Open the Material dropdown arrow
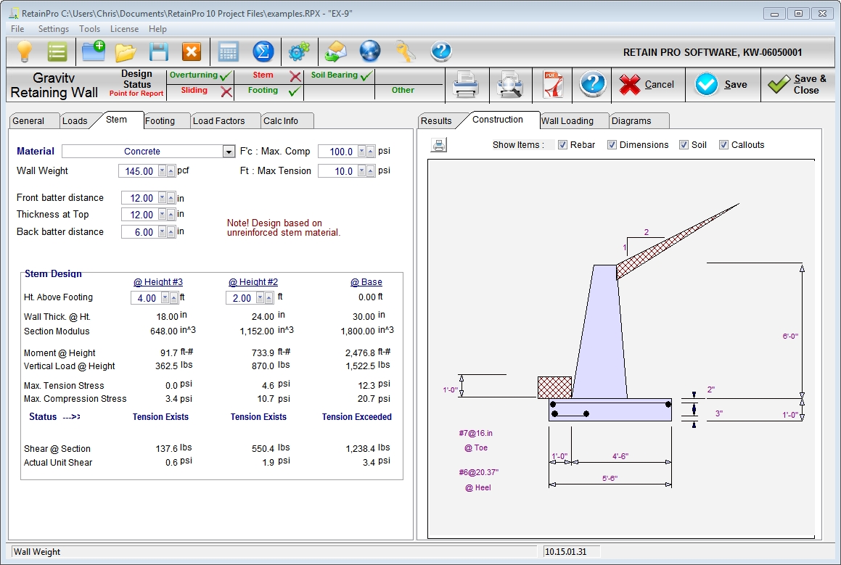Viewport: 841px width, 565px height. (x=229, y=152)
